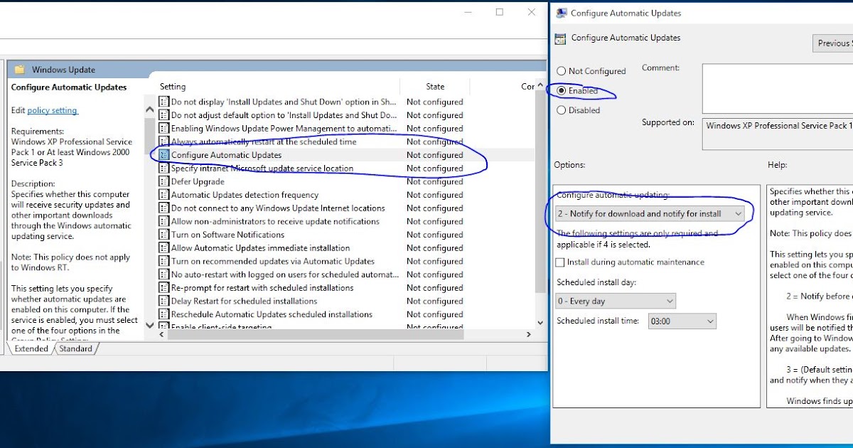Screen dimensions: 853x448
Task: Click the Specify intranet Microsoft update service location icon
Action: 165,168
